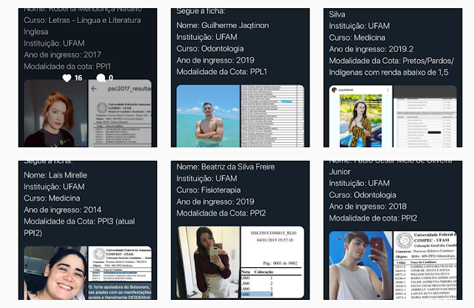Click the back arrow beside psc2017_resultad
The image size is (474, 308).
(x=94, y=89)
